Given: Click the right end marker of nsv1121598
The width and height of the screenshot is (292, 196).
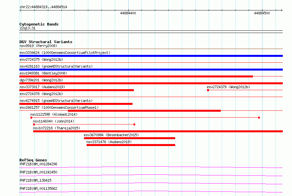Looking at the screenshot, I should click(259, 118).
